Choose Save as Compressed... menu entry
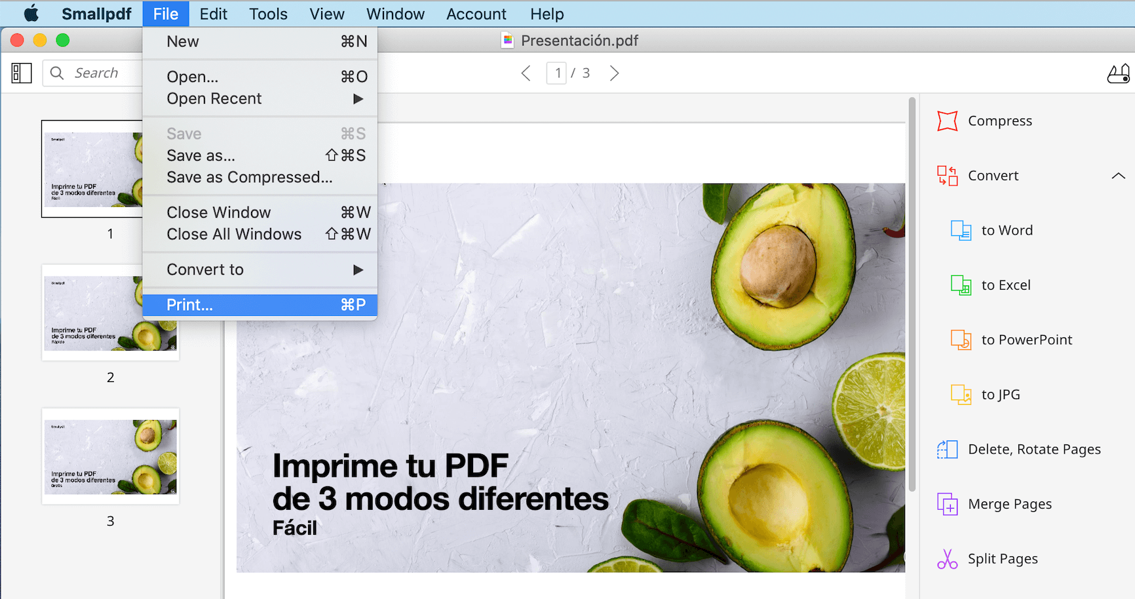 click(x=249, y=178)
